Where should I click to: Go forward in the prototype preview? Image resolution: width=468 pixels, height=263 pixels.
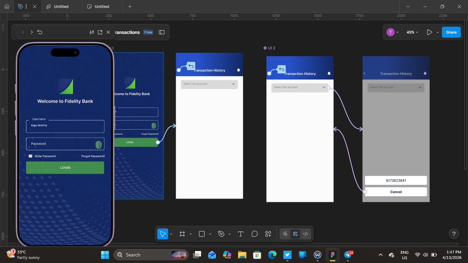tap(32, 32)
